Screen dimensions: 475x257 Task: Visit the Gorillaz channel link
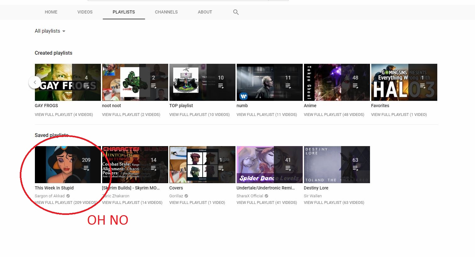[176, 196]
